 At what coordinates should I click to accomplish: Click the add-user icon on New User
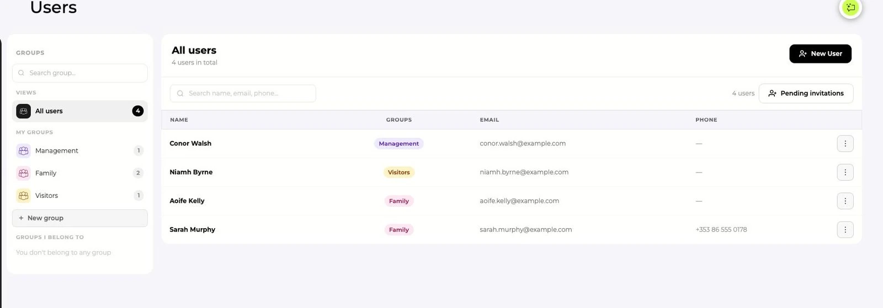click(x=803, y=54)
